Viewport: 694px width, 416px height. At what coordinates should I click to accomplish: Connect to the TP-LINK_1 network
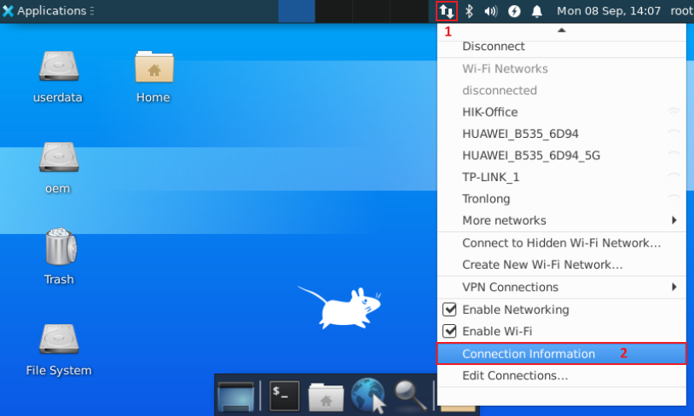click(562, 177)
